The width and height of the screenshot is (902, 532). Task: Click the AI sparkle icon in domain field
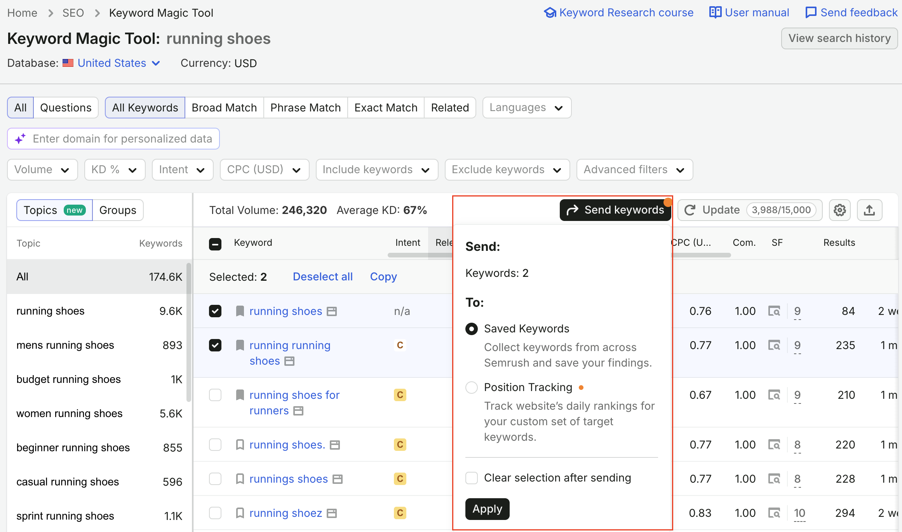tap(20, 139)
